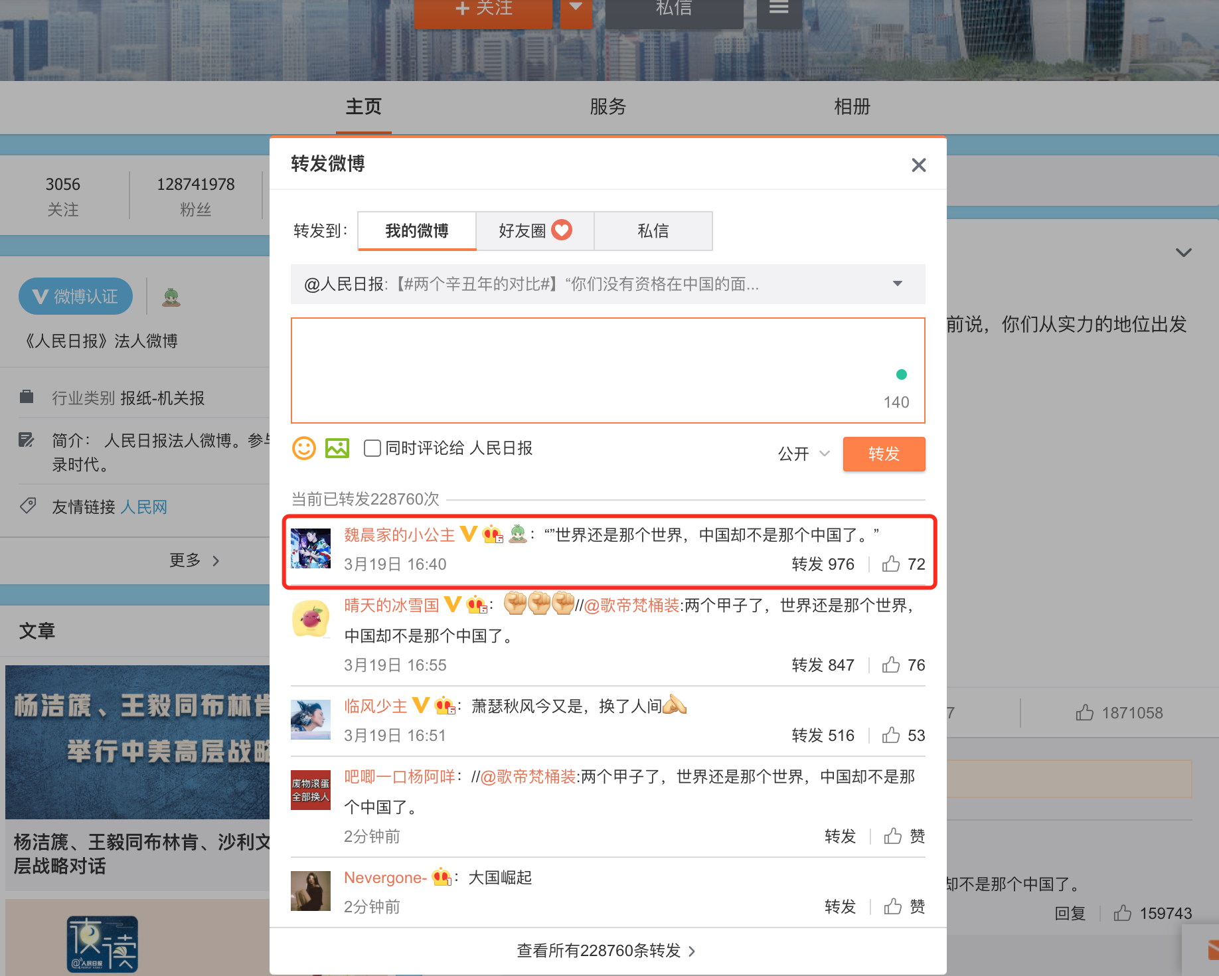This screenshot has height=976, width=1219.
Task: Close the 转发微博 dialog
Action: point(918,165)
